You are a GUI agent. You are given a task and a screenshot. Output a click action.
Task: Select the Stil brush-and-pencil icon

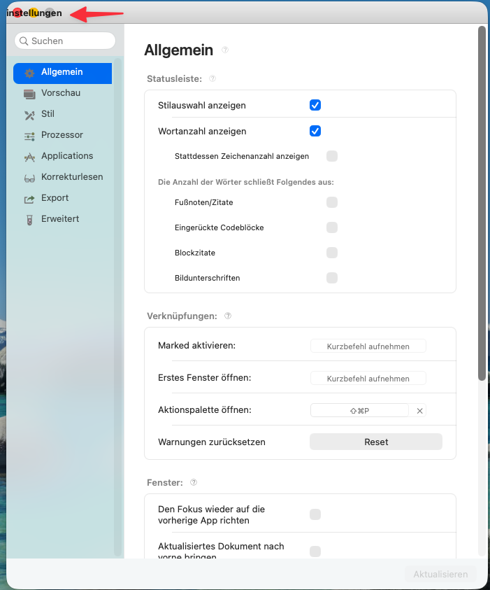(x=29, y=115)
